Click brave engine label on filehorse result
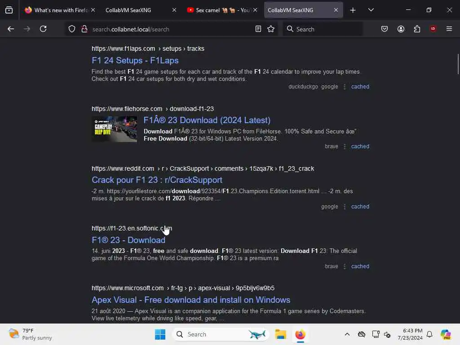This screenshot has width=460, height=345. (x=331, y=146)
